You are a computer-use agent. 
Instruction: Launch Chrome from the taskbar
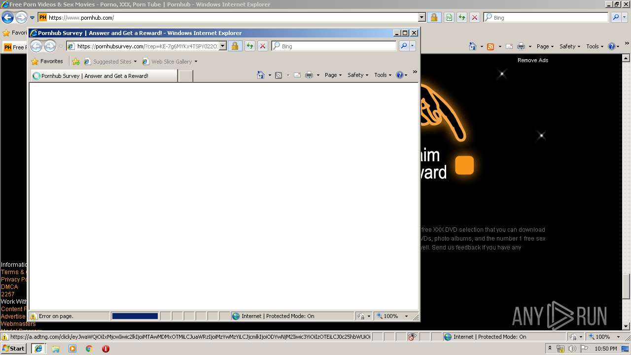(x=89, y=349)
